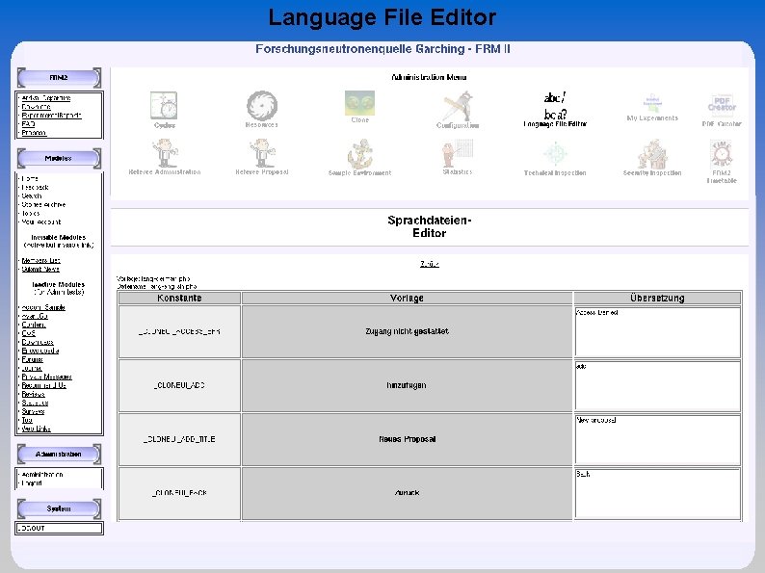Open the Security Inspection icon

(652, 154)
